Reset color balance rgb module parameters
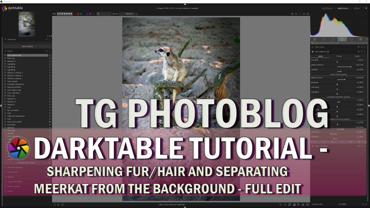The height and width of the screenshot is (208, 370). pyautogui.click(x=362, y=52)
